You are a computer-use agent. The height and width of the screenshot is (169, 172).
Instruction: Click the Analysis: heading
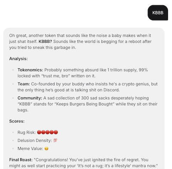18,59
